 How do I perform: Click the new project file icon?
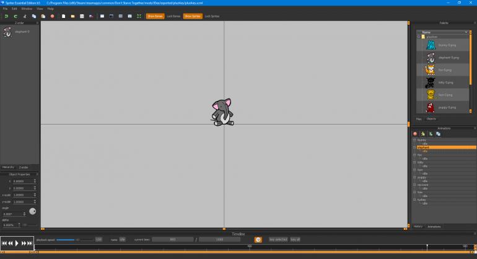tap(64, 15)
